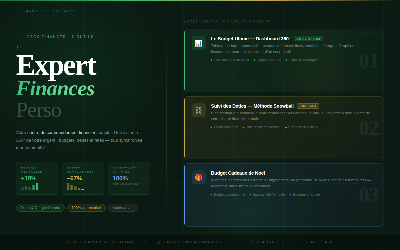Click the grey Accès à vie pill
The width and height of the screenshot is (400, 250).
[x=122, y=208]
